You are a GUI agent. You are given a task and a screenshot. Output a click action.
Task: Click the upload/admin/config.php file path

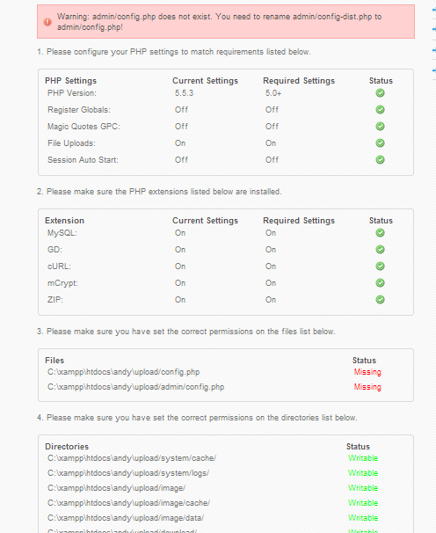(x=136, y=387)
